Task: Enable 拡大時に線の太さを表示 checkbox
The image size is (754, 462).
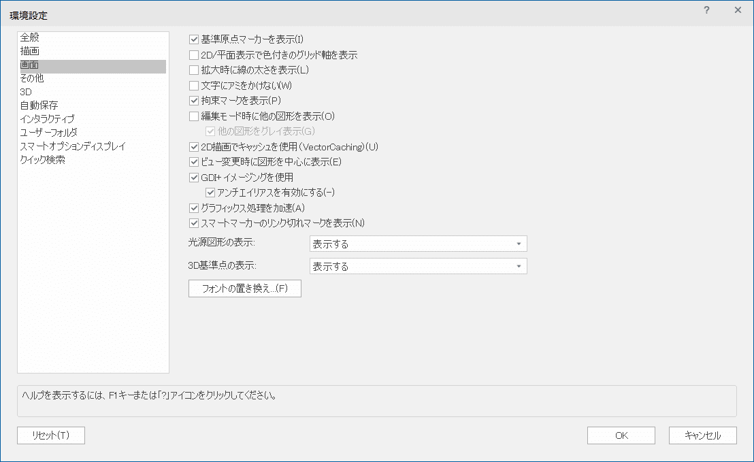Action: 194,70
